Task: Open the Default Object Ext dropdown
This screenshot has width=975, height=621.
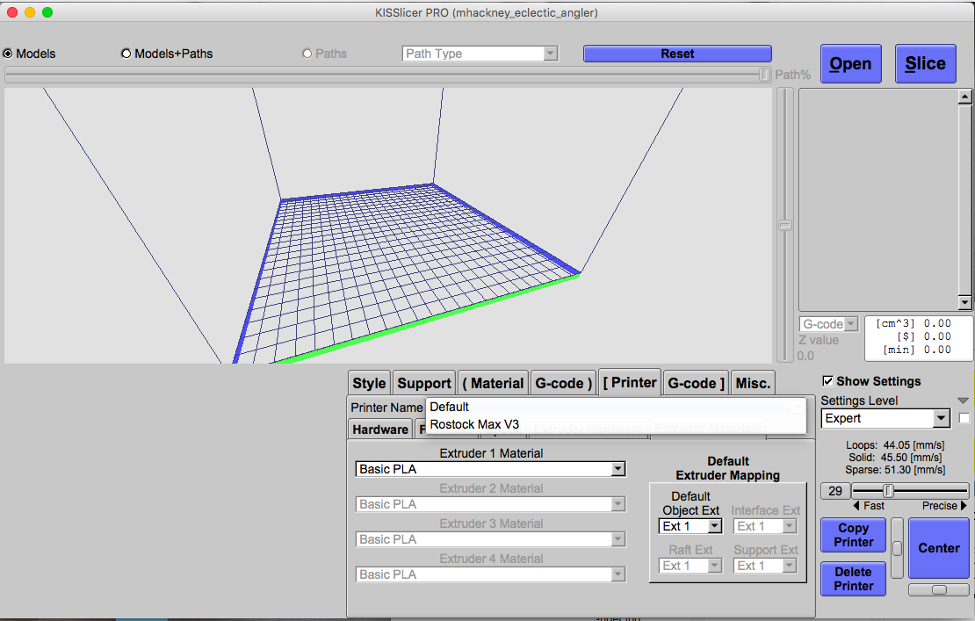Action: [x=714, y=526]
